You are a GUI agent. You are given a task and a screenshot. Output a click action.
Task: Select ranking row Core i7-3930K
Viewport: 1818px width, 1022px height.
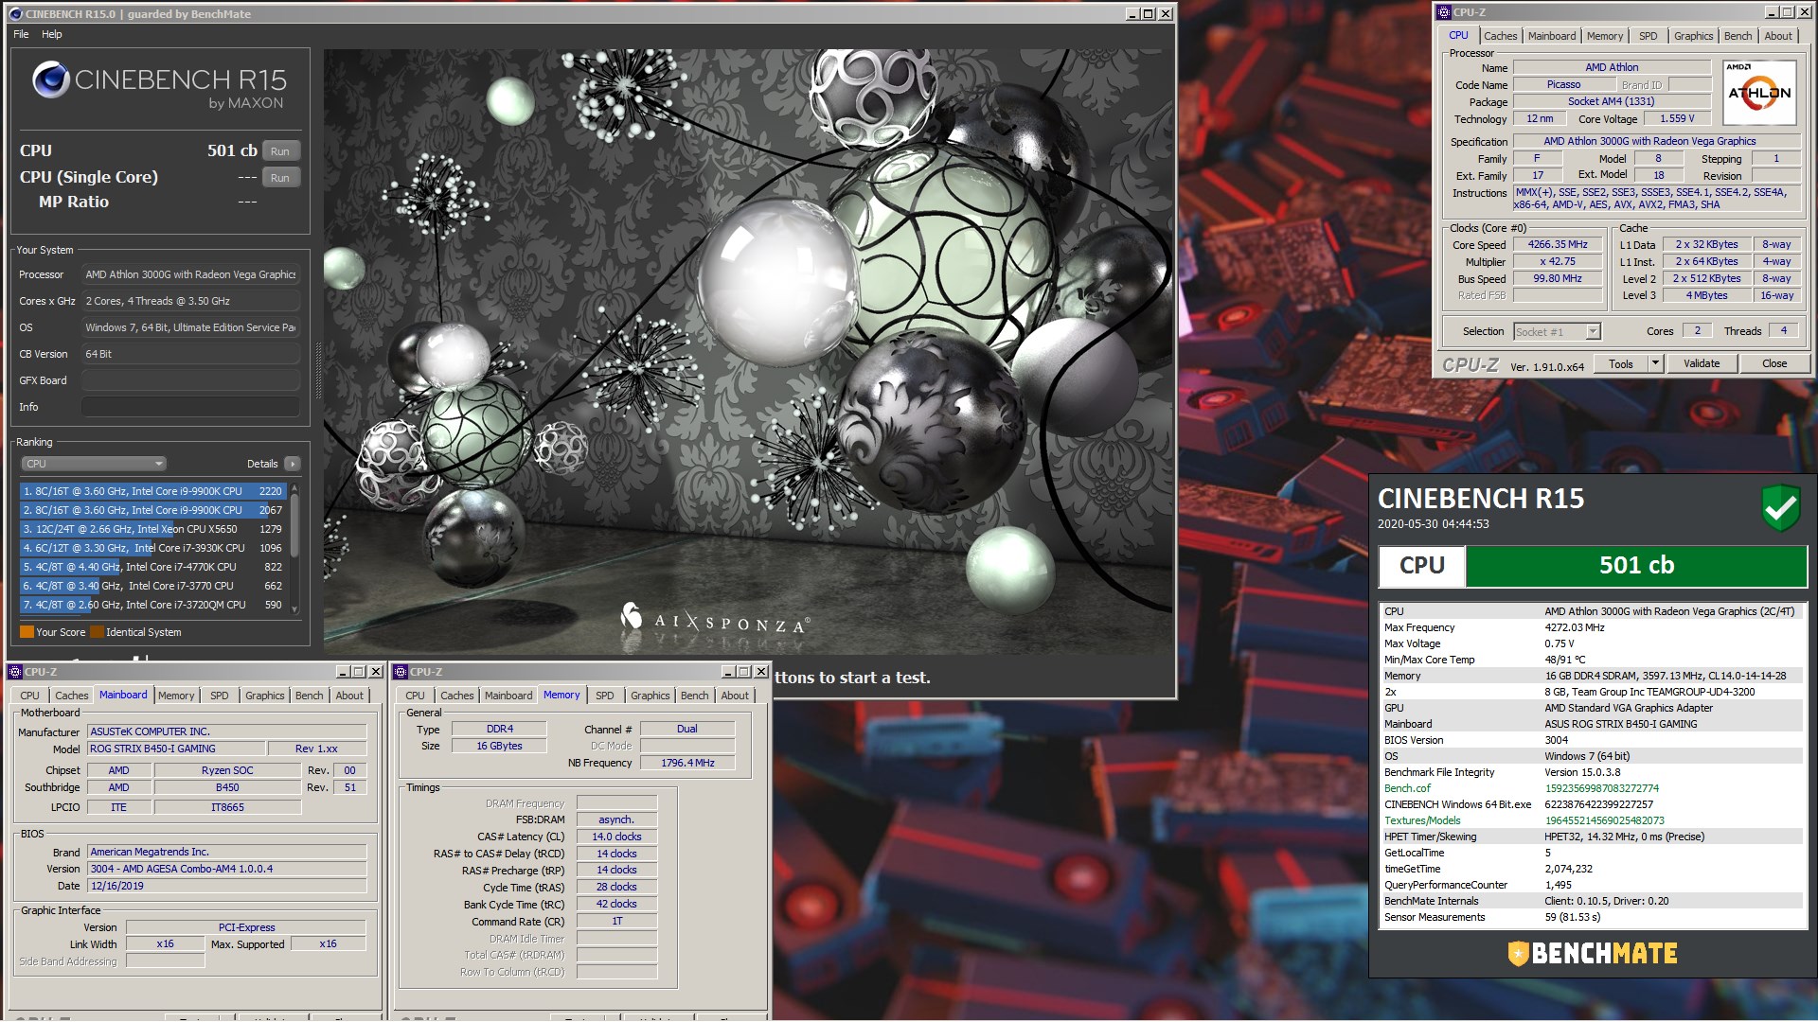(152, 548)
